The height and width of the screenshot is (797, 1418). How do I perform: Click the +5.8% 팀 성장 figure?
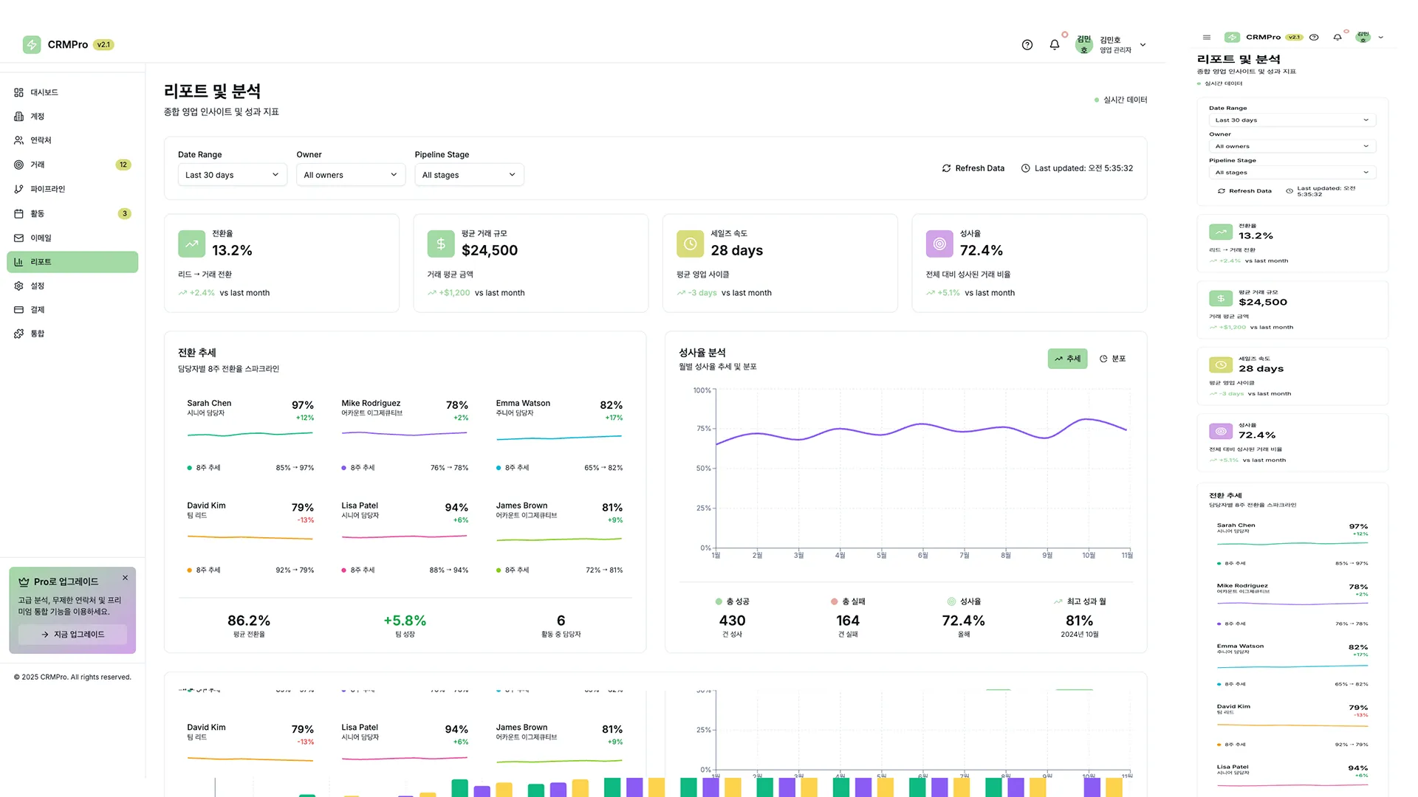405,621
